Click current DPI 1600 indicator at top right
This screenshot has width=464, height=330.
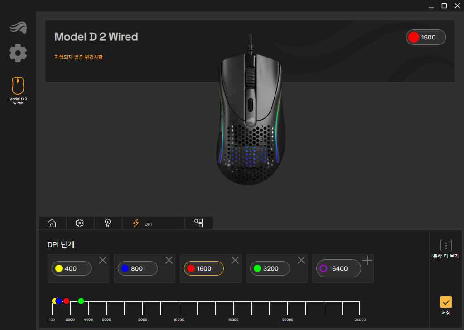point(426,37)
